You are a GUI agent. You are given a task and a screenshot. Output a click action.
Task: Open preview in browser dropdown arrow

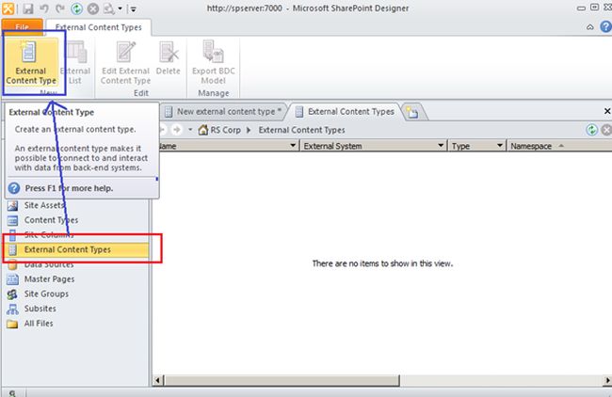tap(121, 8)
